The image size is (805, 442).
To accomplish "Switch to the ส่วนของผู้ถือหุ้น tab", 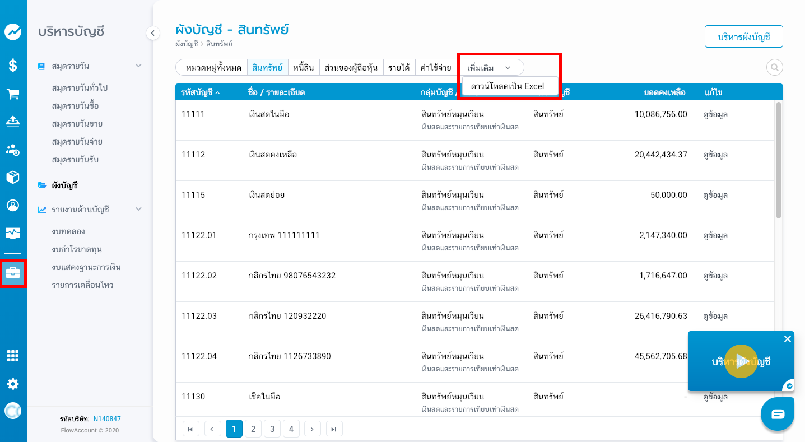I will click(x=351, y=68).
